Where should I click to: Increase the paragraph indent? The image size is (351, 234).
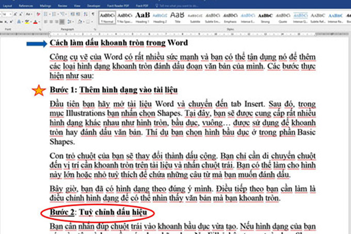[78, 14]
